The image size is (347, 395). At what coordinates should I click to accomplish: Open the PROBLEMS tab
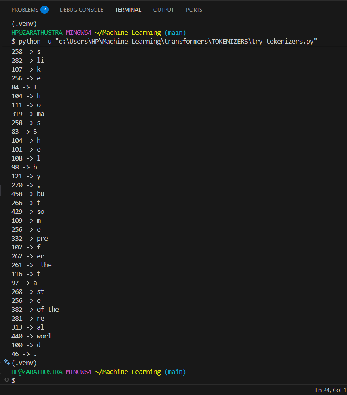point(25,10)
